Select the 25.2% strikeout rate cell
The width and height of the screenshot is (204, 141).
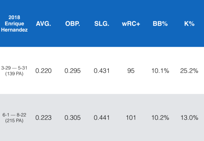(x=188, y=71)
